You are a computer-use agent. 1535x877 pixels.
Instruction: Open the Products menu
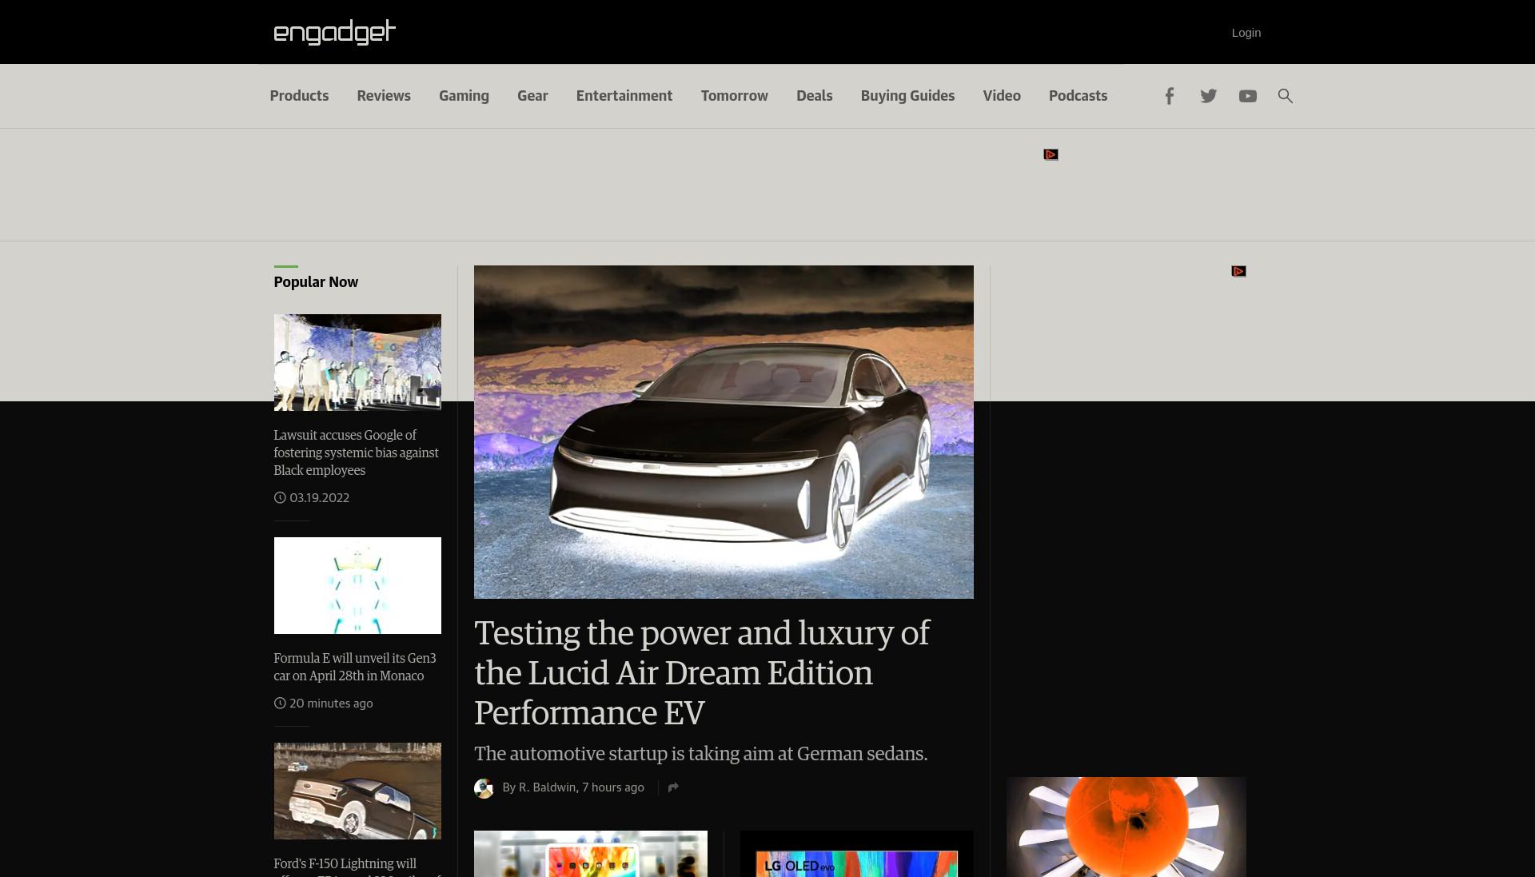[x=299, y=96]
